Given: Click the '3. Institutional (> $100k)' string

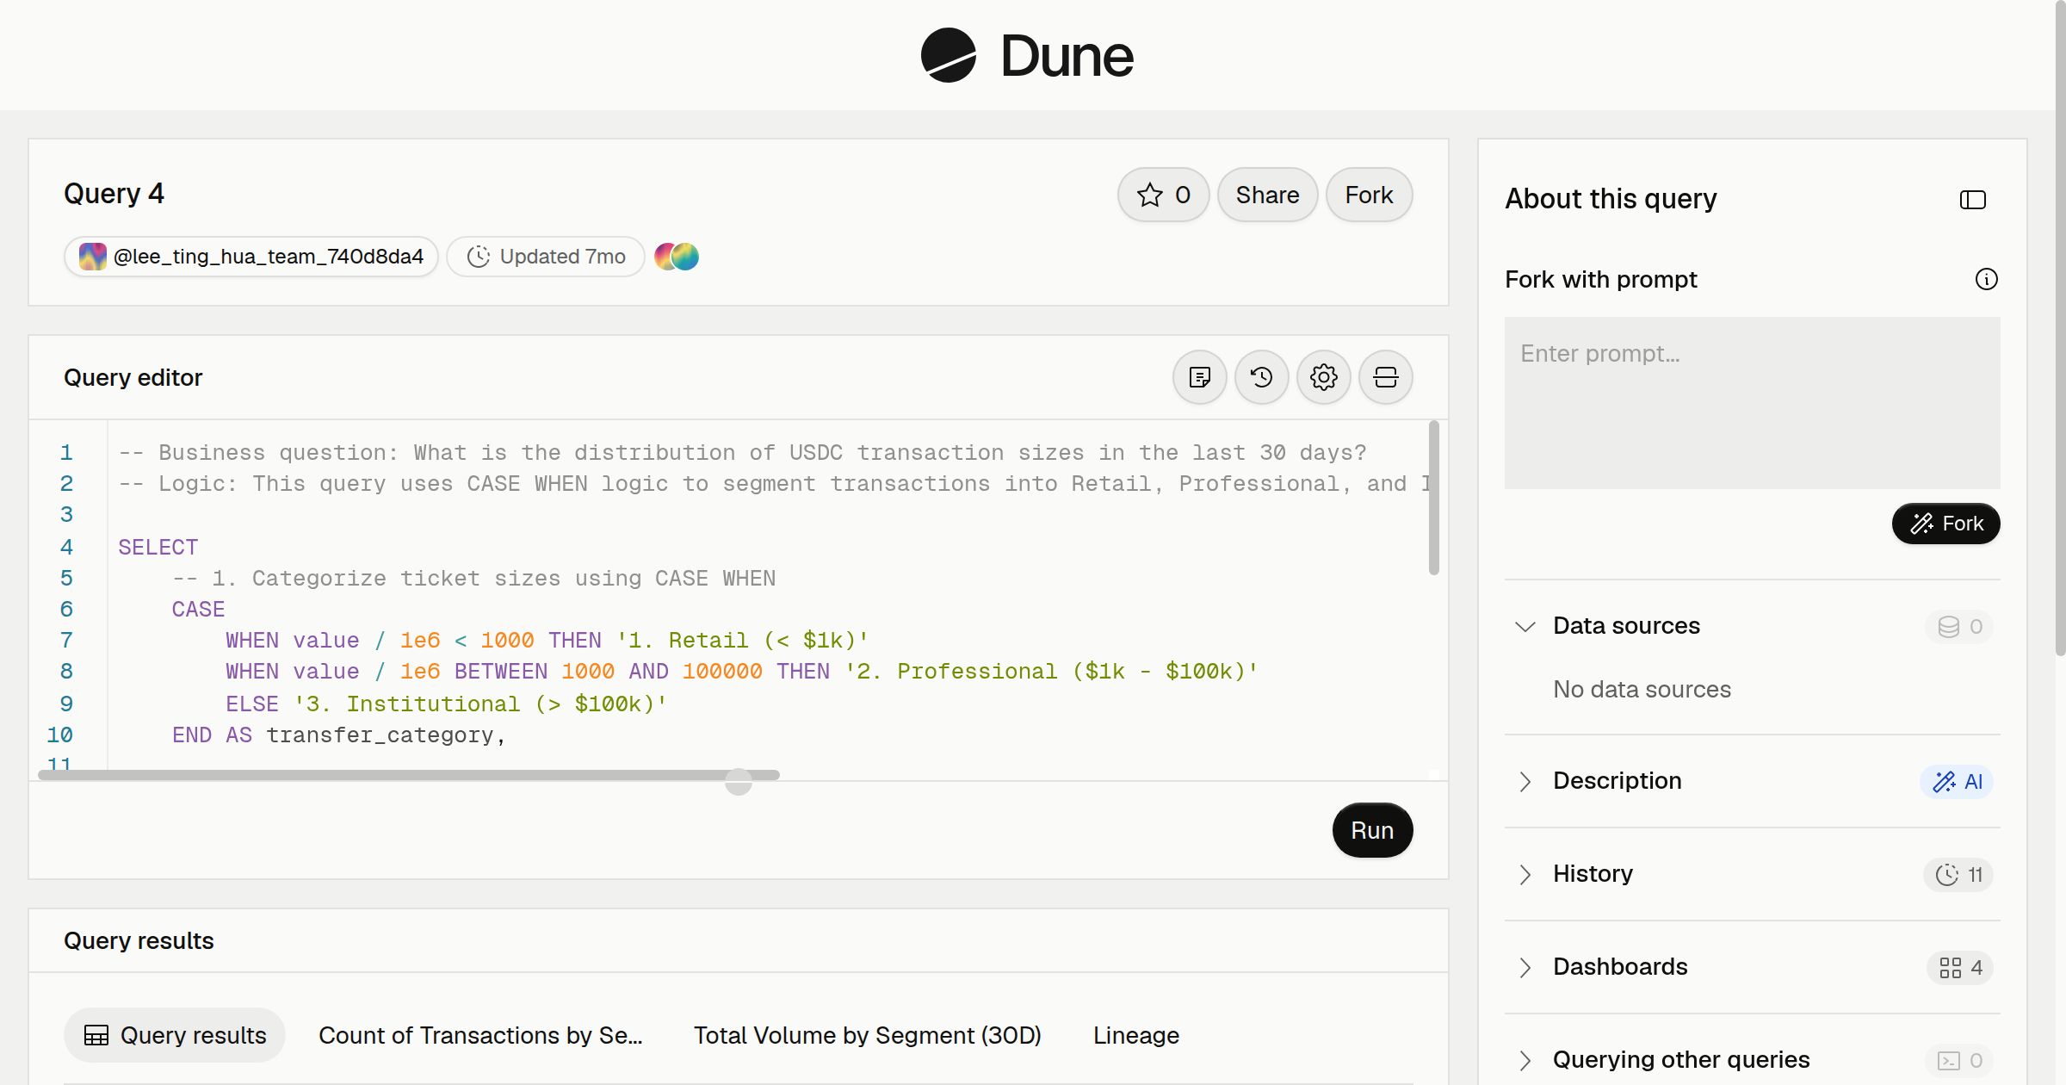Looking at the screenshot, I should tap(480, 704).
